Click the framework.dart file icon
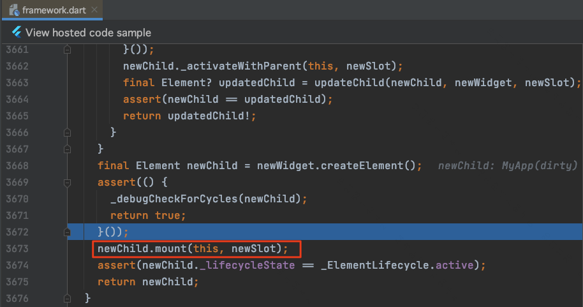The width and height of the screenshot is (583, 307). (x=13, y=10)
